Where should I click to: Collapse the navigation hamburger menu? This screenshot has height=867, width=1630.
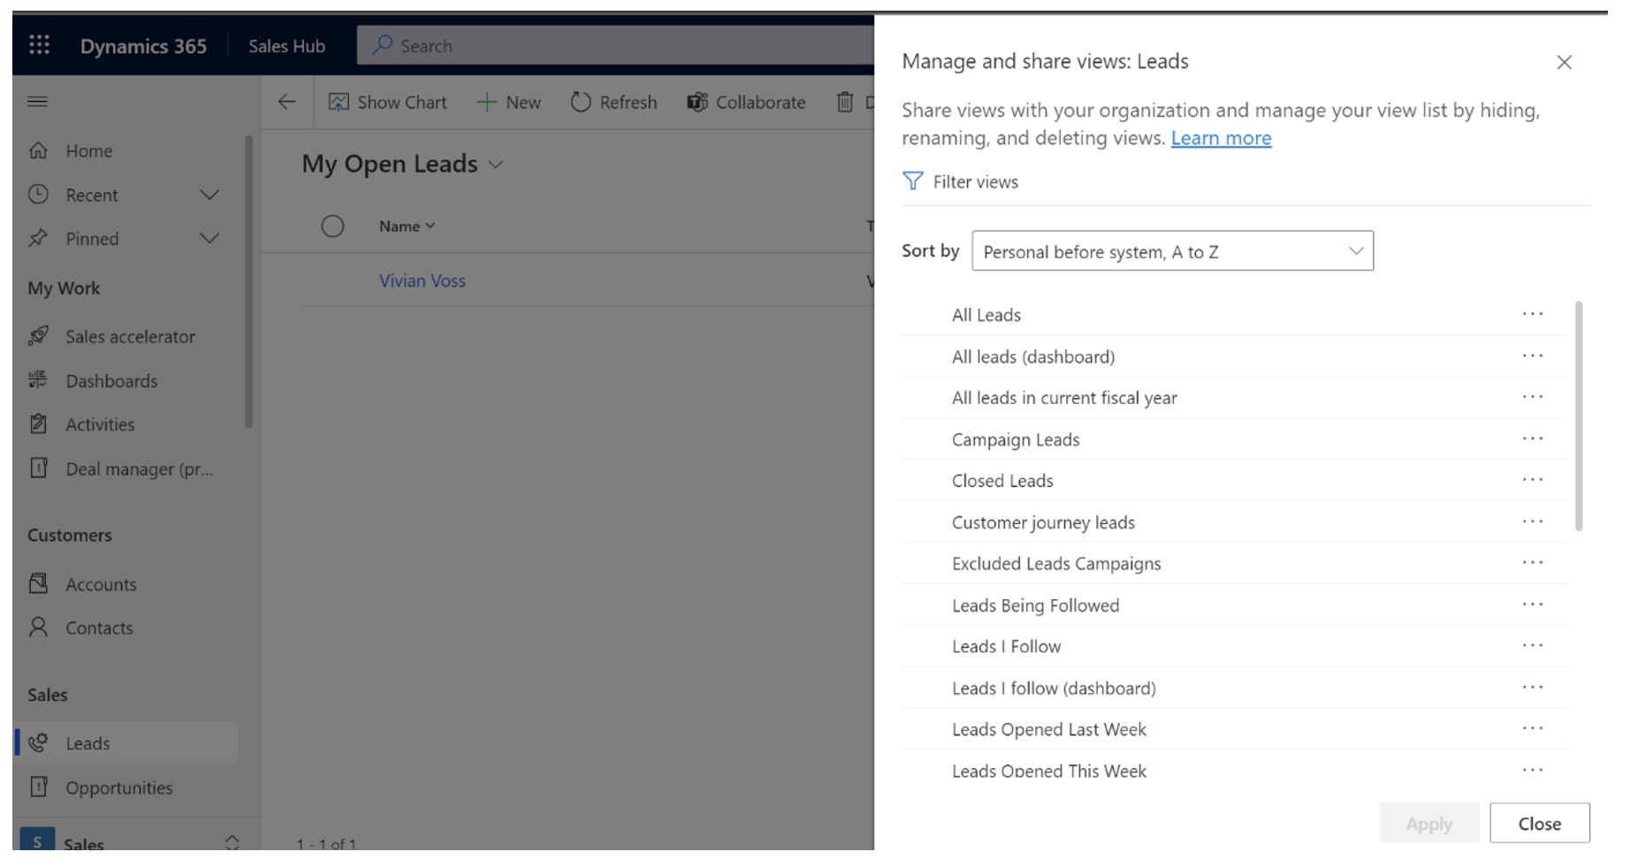tap(38, 102)
